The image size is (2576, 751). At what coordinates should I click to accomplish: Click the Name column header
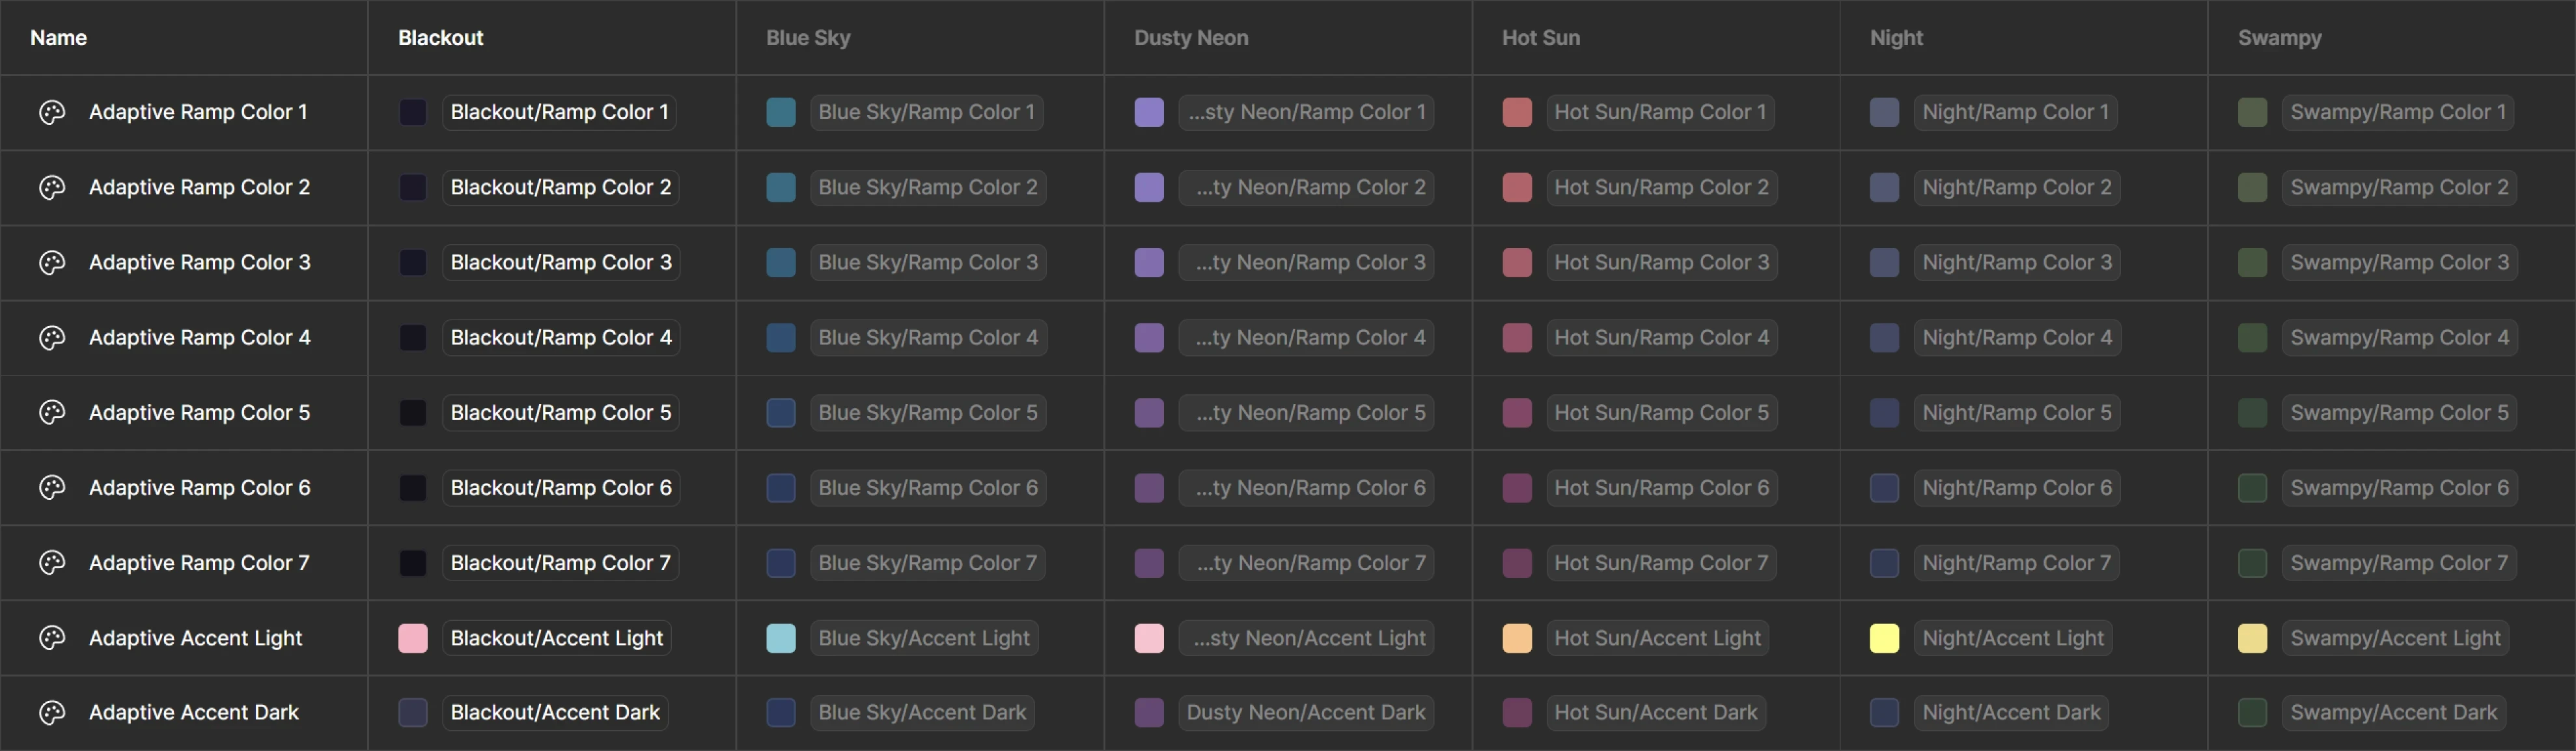tap(58, 38)
